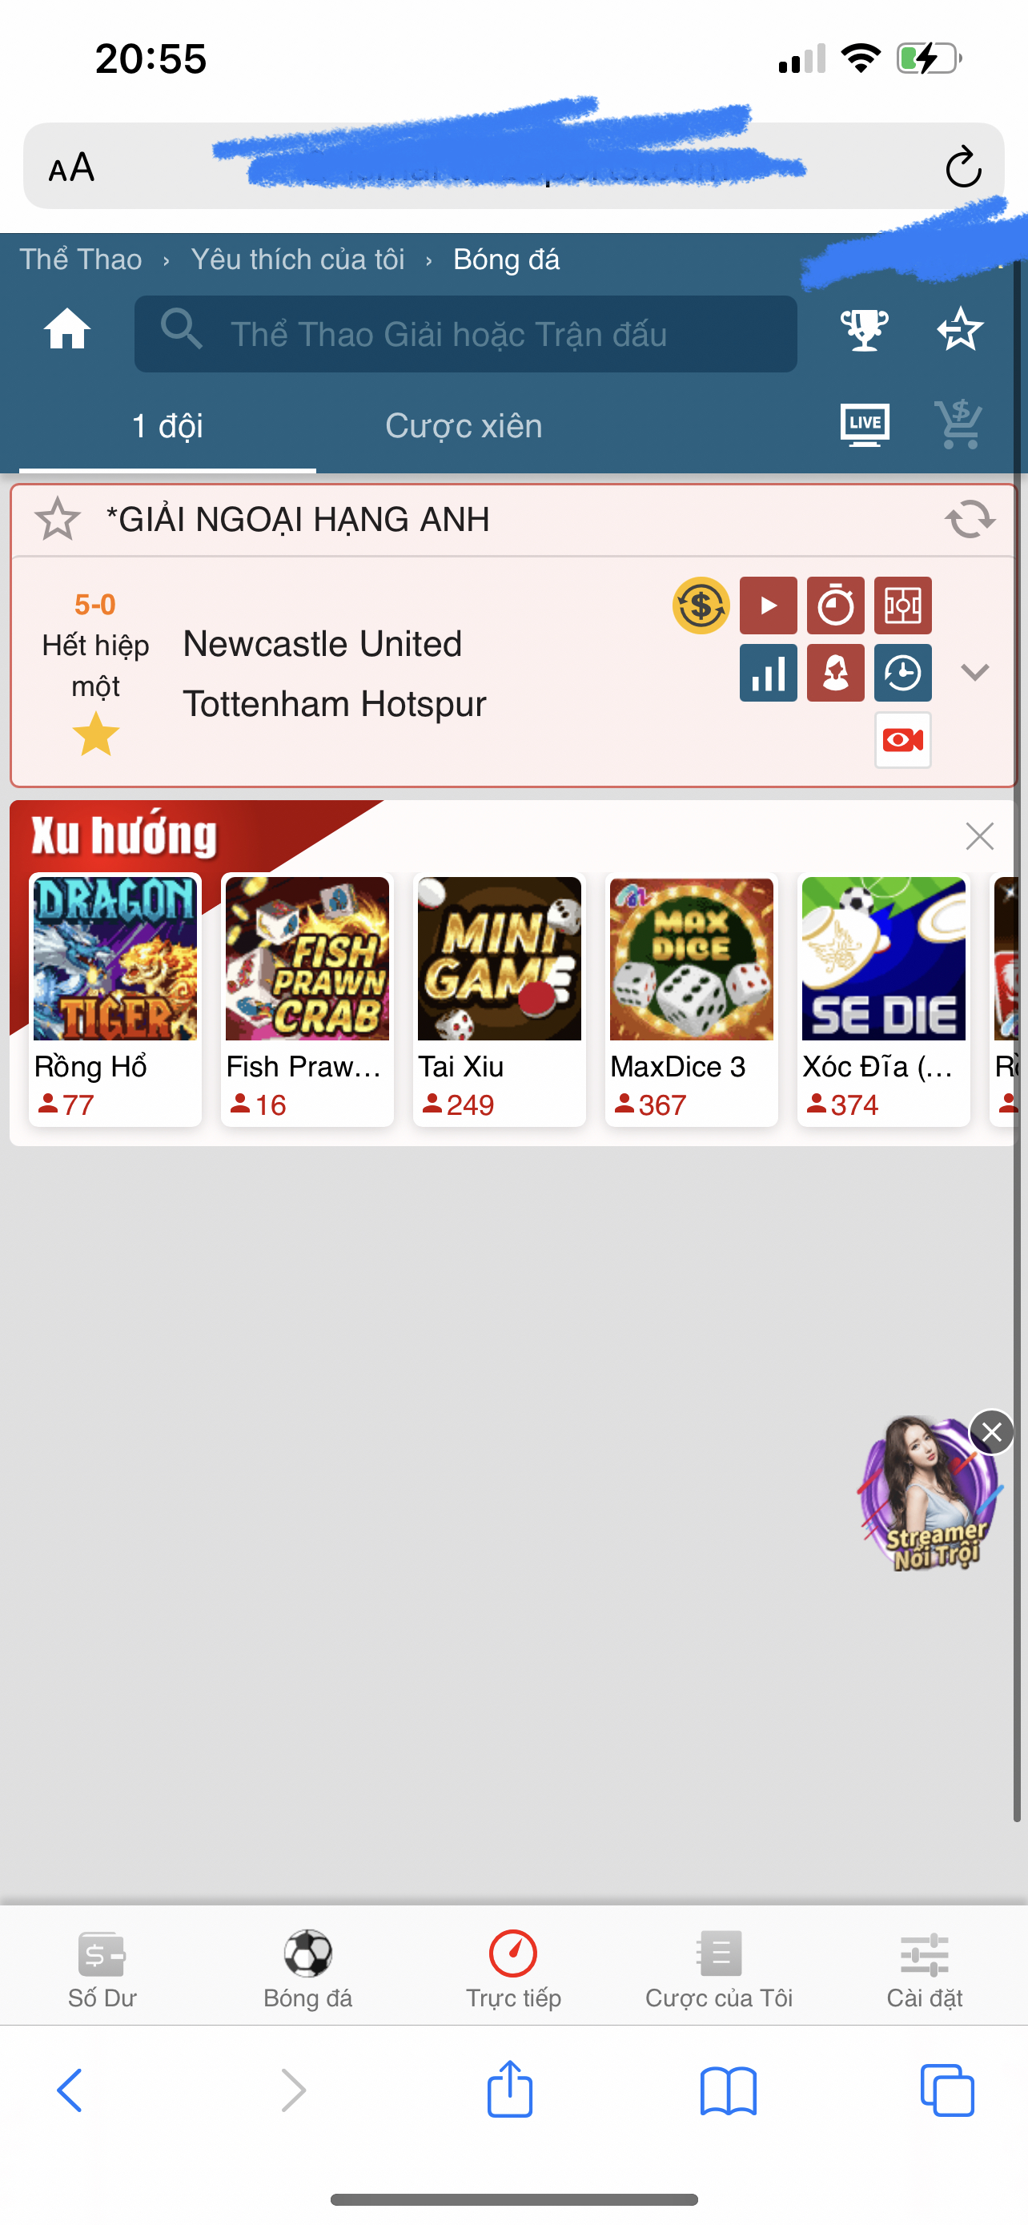Image resolution: width=1028 pixels, height=2225 pixels.
Task: Open Safari AA text size menu
Action: click(x=71, y=167)
